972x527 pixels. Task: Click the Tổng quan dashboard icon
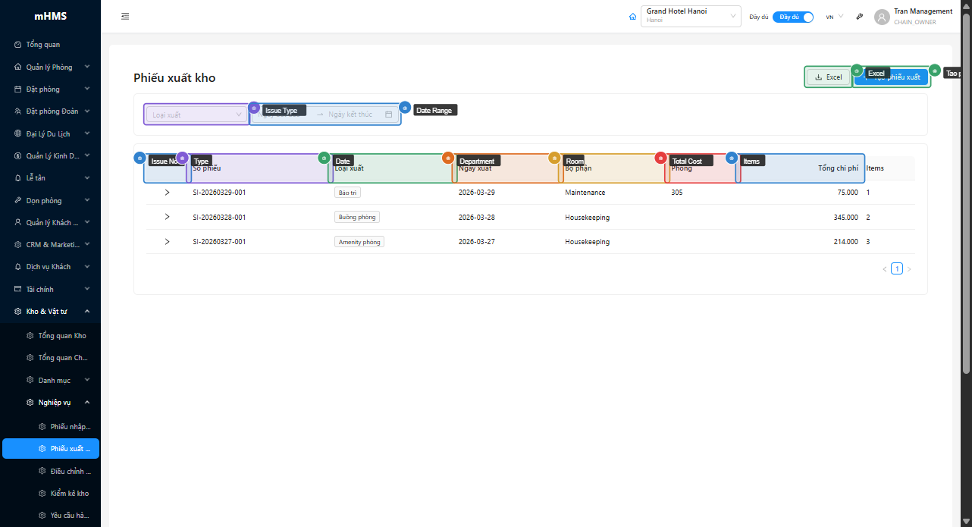[18, 45]
